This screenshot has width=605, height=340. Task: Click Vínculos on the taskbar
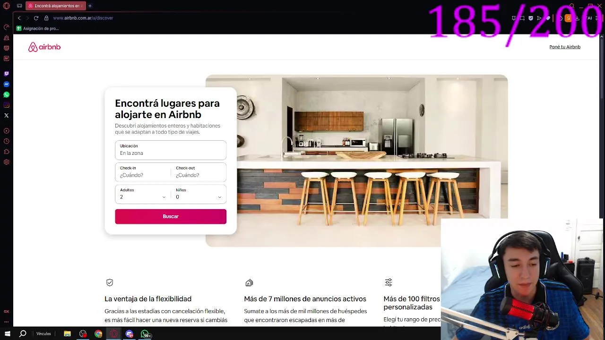pyautogui.click(x=43, y=334)
